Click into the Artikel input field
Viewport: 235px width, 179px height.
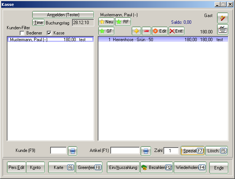pyautogui.click(x=125, y=151)
